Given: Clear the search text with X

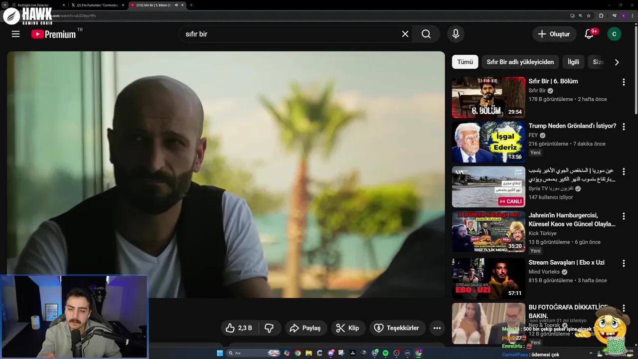Looking at the screenshot, I should tap(405, 34).
